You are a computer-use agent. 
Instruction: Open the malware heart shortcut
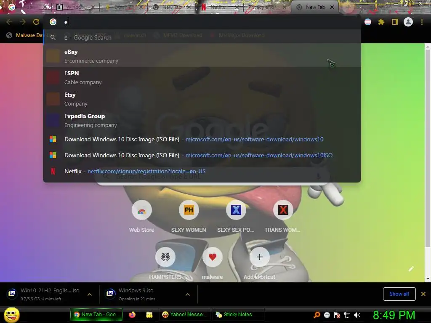click(x=212, y=263)
